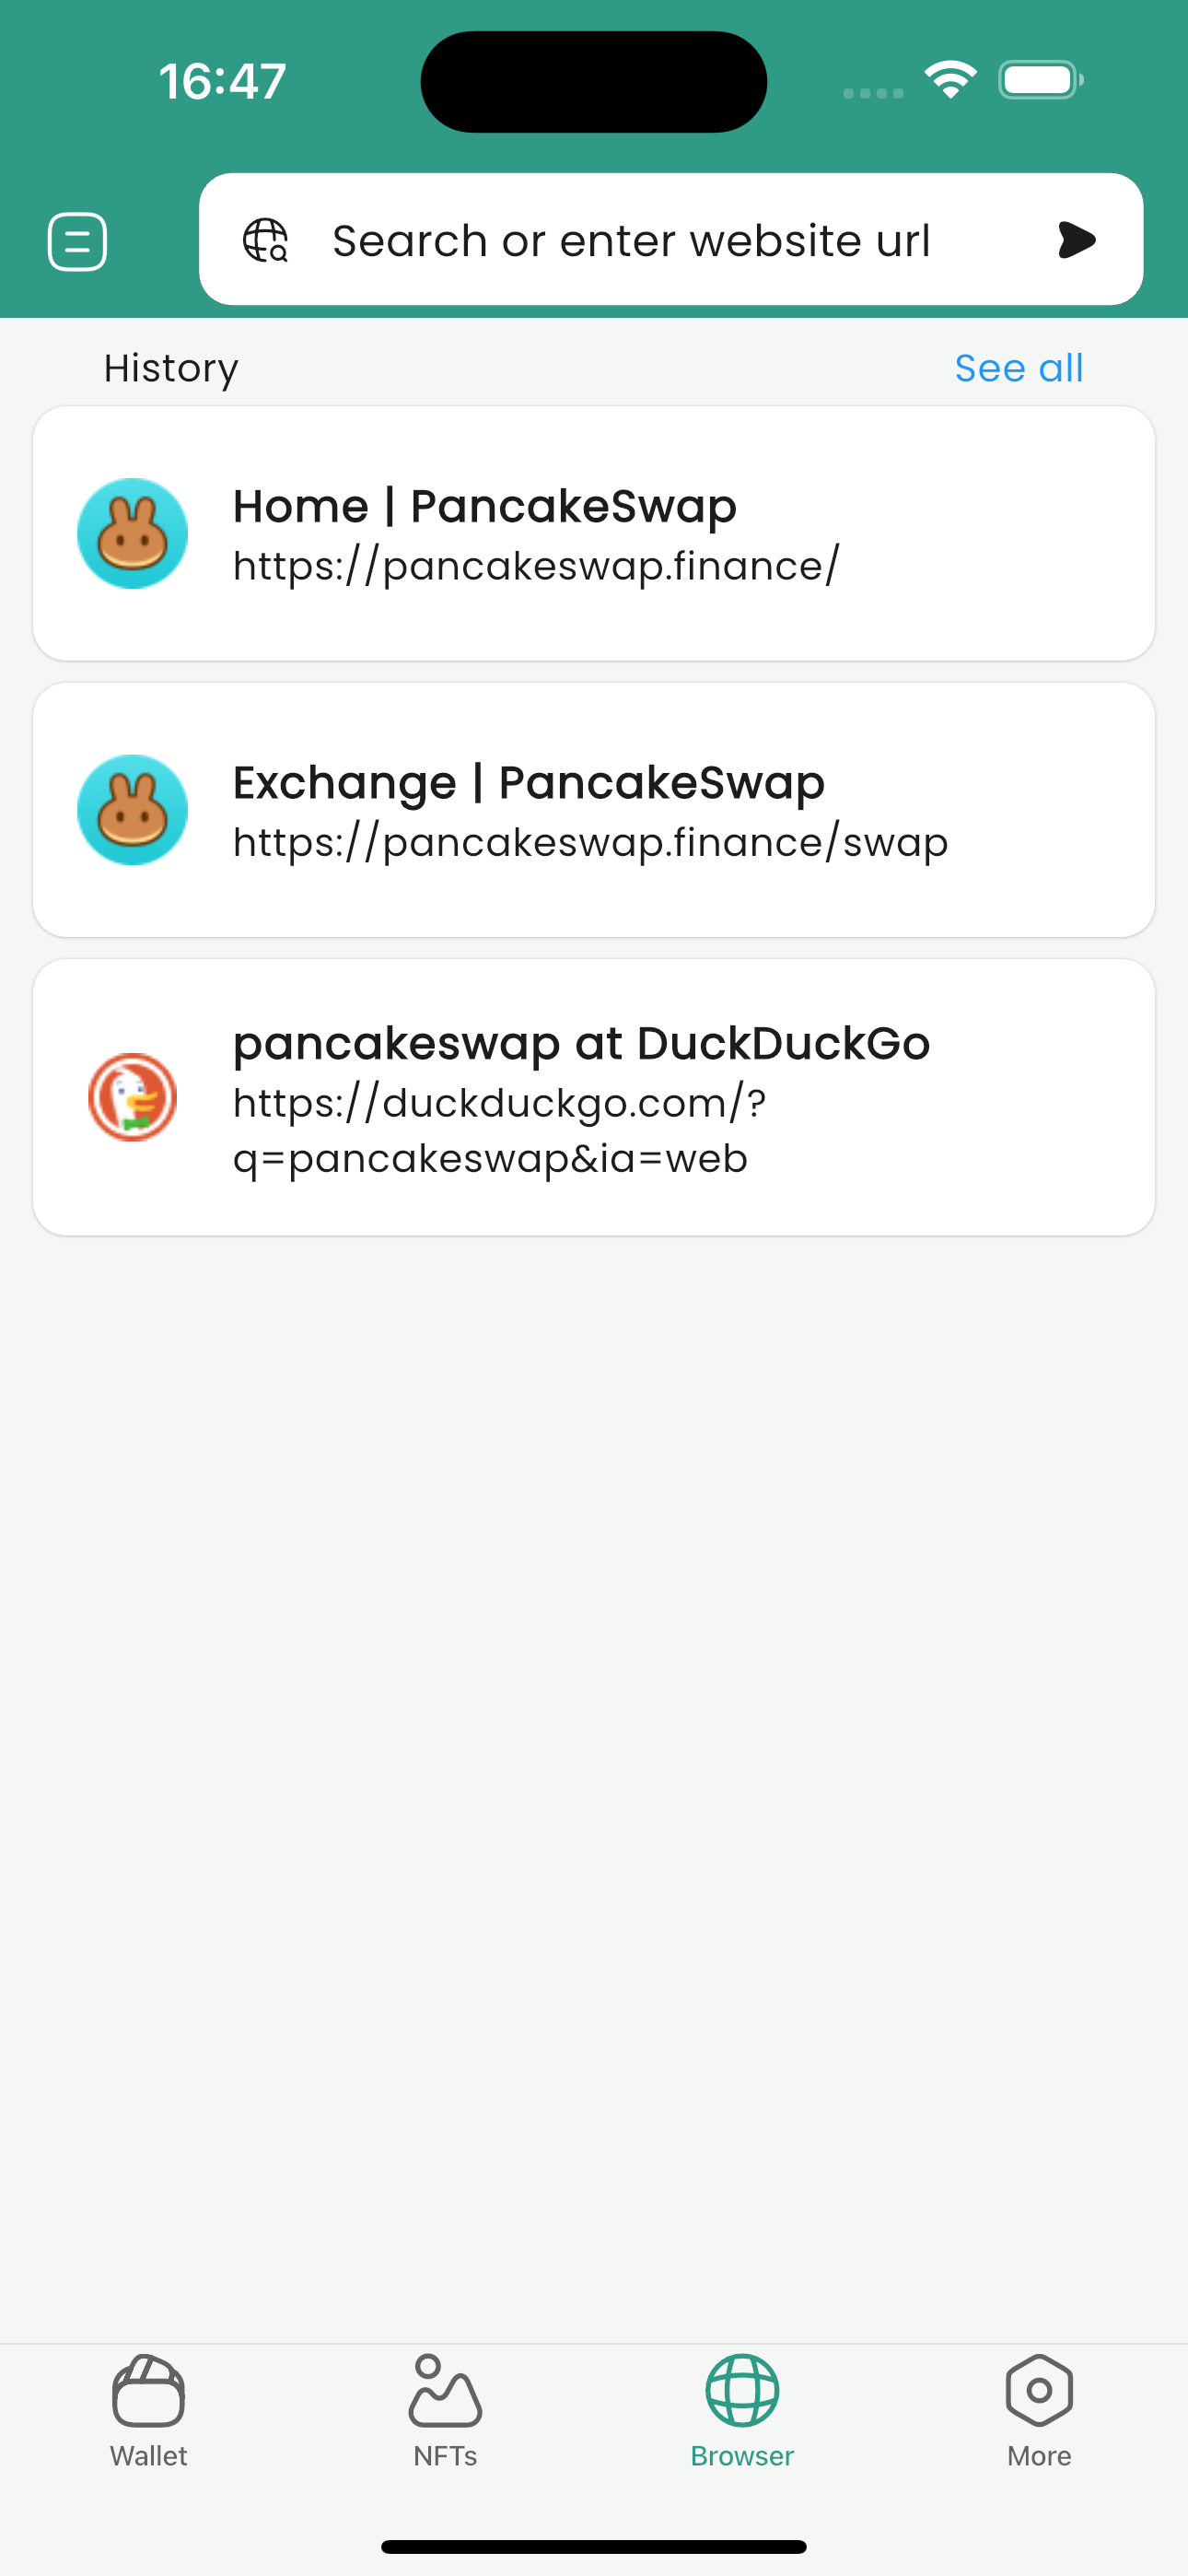The width and height of the screenshot is (1188, 2576).
Task: Click the PancakeSwap bunny icon for Home entry
Action: [133, 533]
